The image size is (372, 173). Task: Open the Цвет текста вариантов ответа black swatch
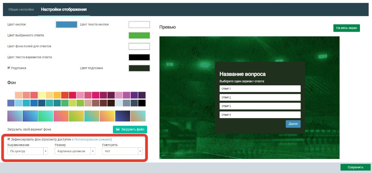click(139, 57)
